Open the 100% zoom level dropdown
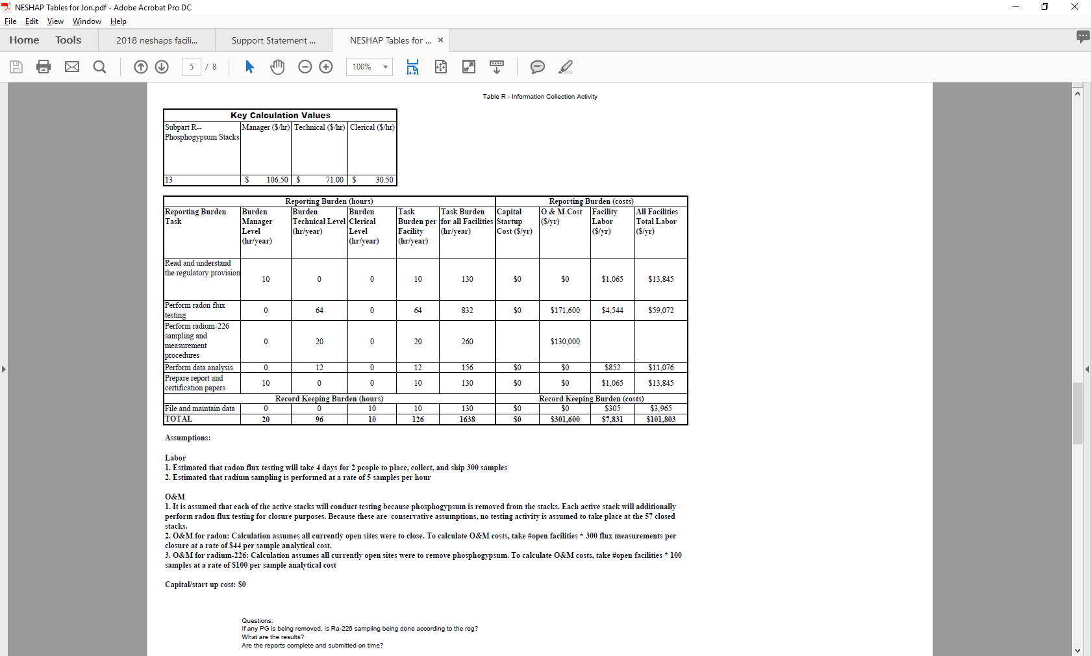The image size is (1091, 656). tap(385, 67)
